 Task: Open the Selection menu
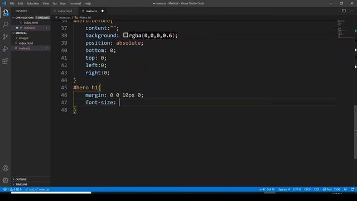coord(33,3)
